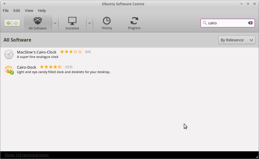Open the window menu arrow in title bar
Screen dimensions: 259x159
tap(4, 4)
